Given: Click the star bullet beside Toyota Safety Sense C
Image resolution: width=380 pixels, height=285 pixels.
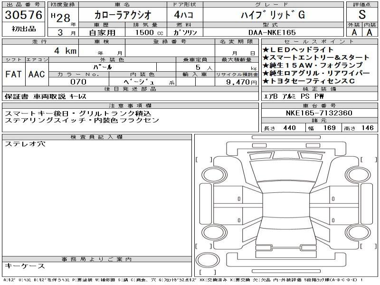Looking at the screenshot, I should [266, 81].
